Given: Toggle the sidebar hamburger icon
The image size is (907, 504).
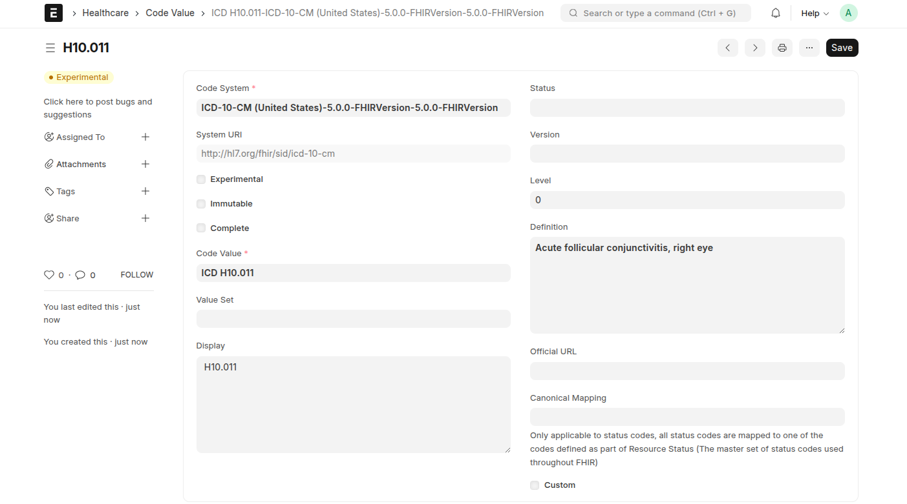Looking at the screenshot, I should click(x=50, y=48).
